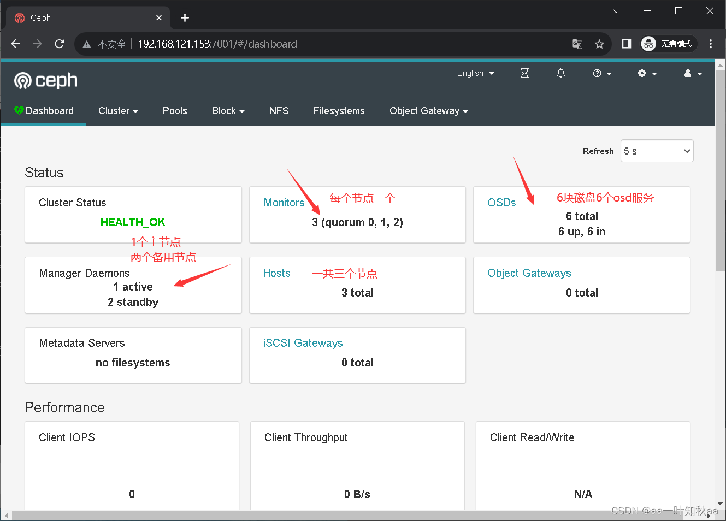The height and width of the screenshot is (521, 726).
Task: Open the English language dropdown
Action: click(x=475, y=73)
